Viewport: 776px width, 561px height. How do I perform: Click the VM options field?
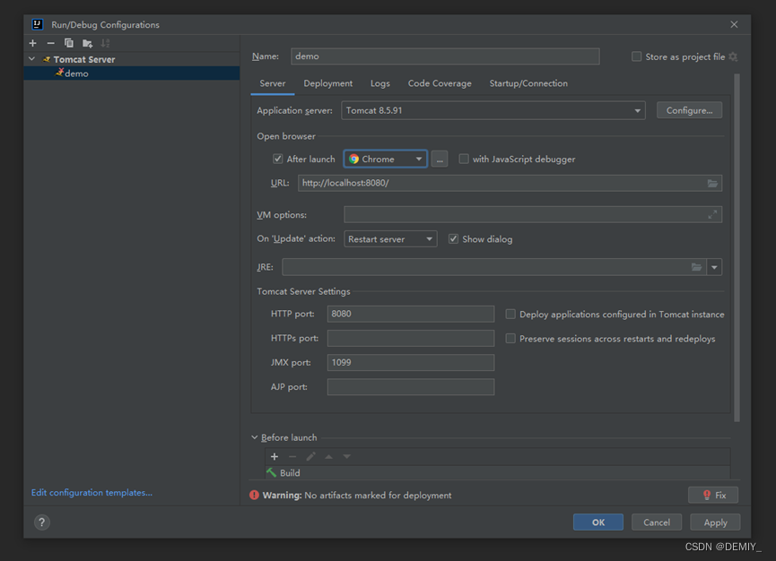tap(533, 214)
